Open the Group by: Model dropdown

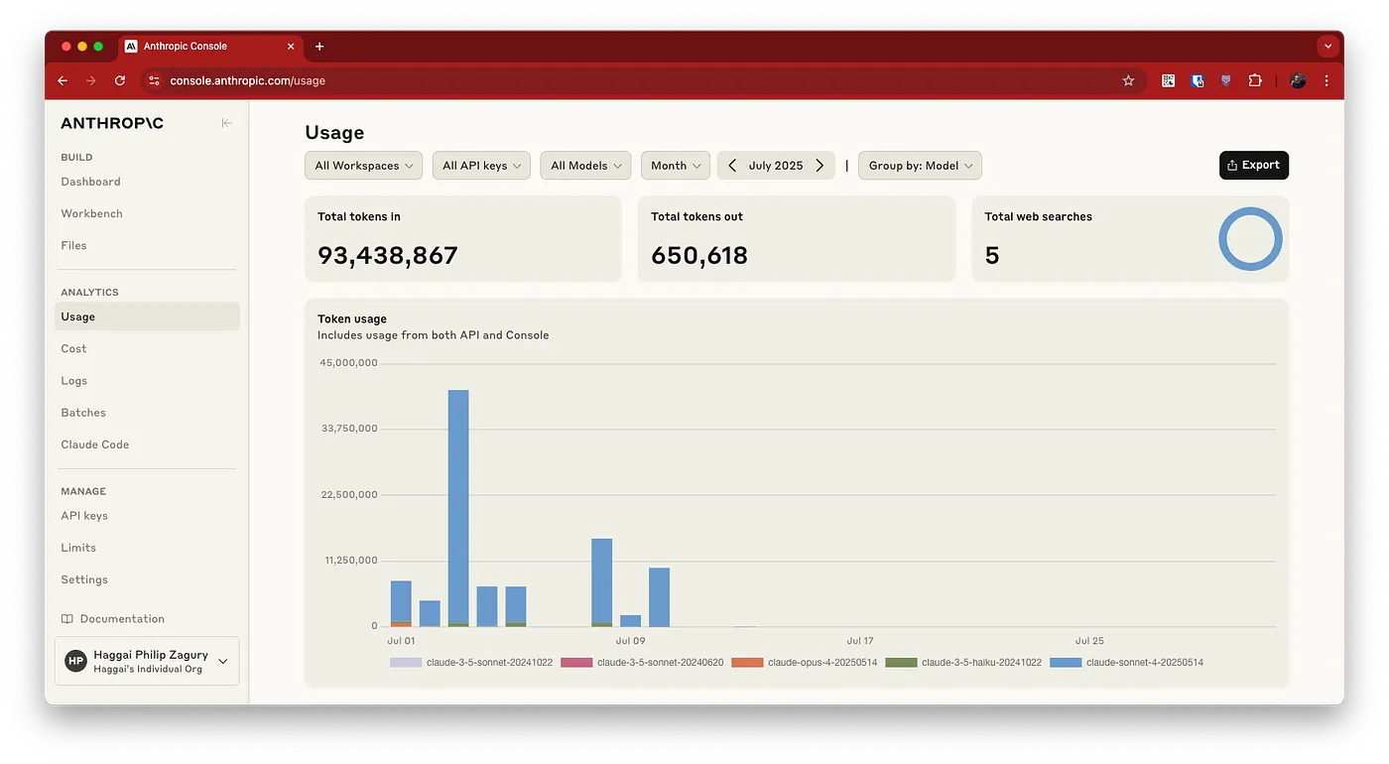point(920,166)
